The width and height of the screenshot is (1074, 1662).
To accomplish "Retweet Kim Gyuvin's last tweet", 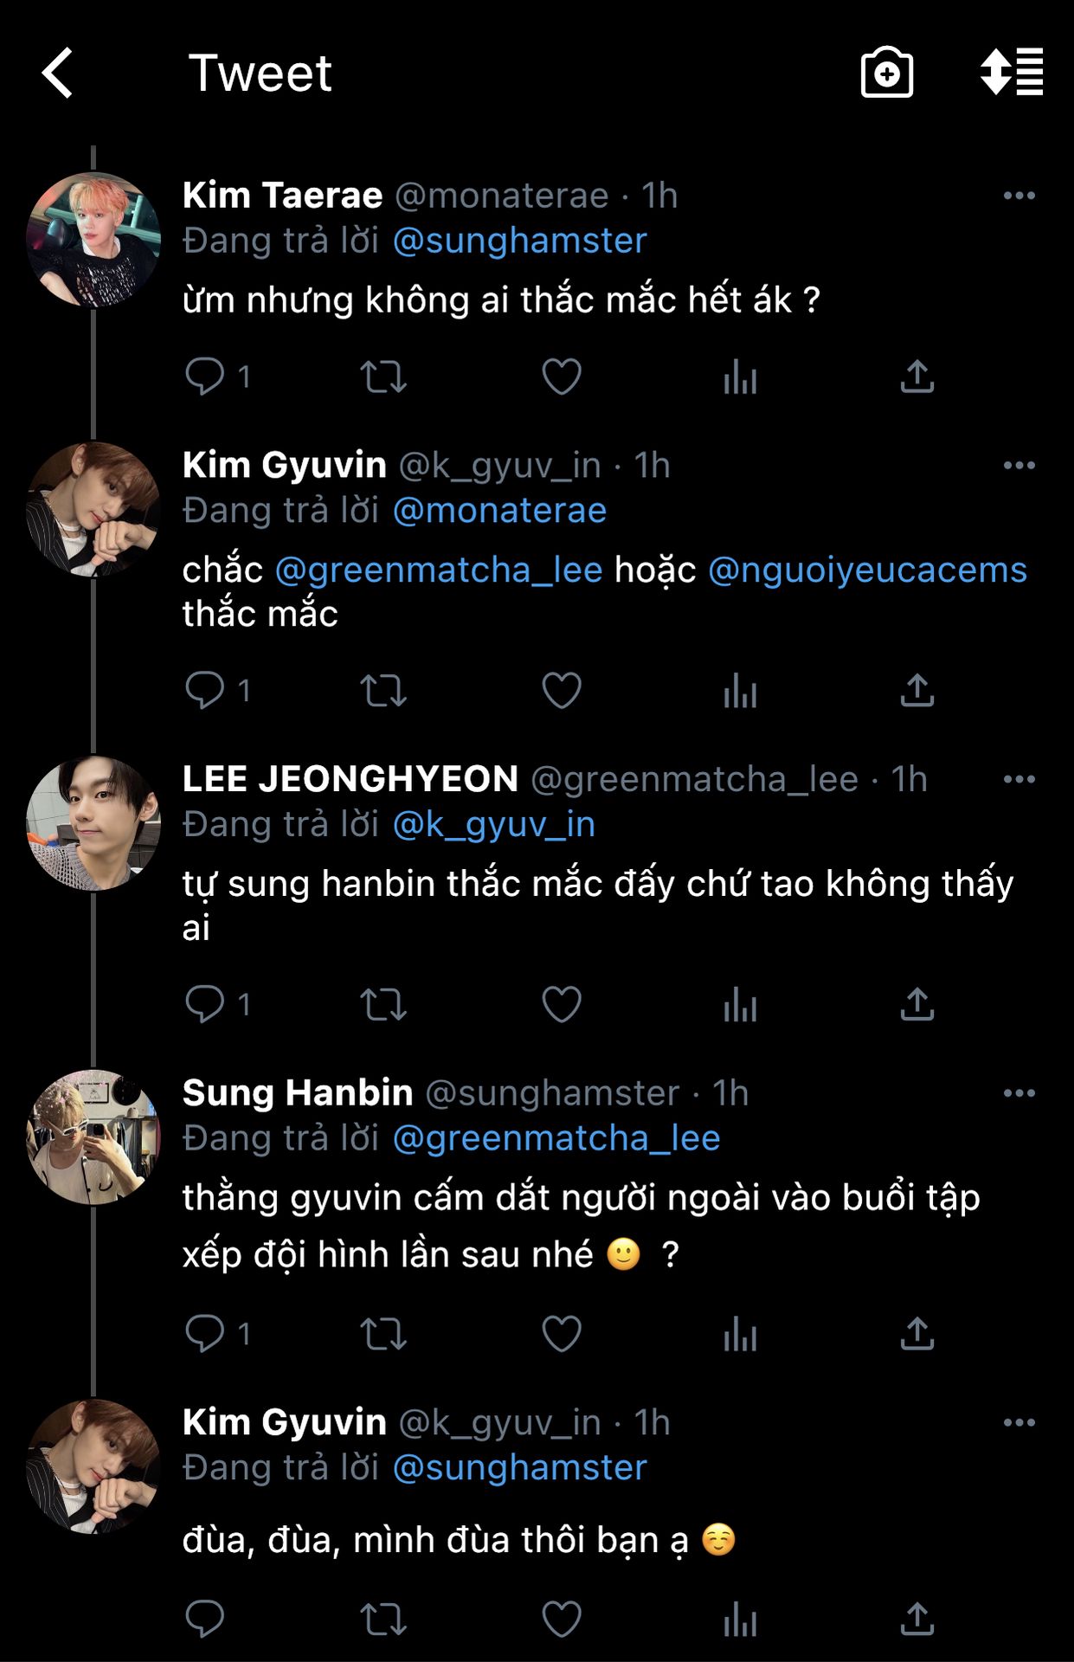I will click(x=383, y=1620).
